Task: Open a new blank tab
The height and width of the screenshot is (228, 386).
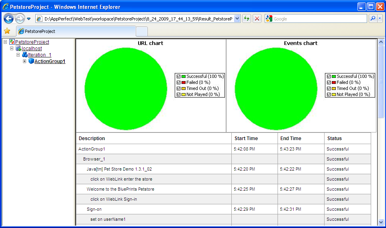Action: click(142, 31)
